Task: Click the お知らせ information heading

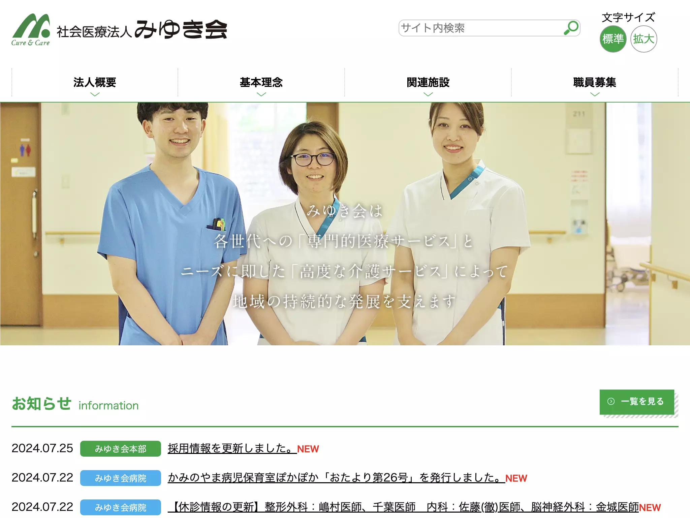Action: coord(75,404)
